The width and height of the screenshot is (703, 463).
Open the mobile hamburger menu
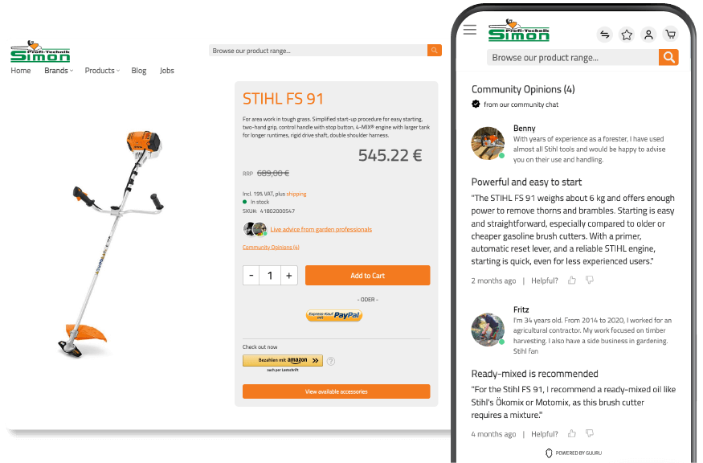point(470,30)
